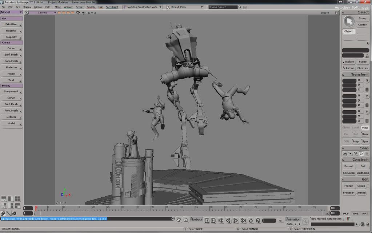Enable Sym symmetry mode
Viewport: 372px width, 233px height.
click(365, 141)
